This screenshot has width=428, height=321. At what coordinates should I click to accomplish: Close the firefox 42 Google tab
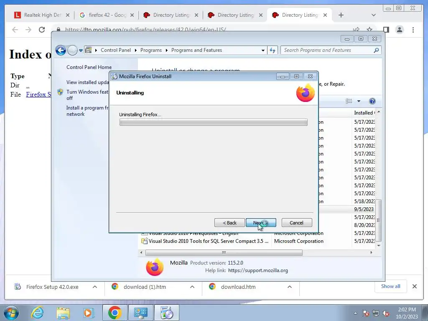click(132, 15)
